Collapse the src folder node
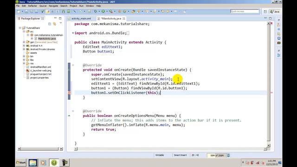Image resolution: width=297 pixels, height=167 pixels. [24, 32]
